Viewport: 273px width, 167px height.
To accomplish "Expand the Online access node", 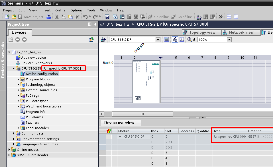I will tap(9, 150).
